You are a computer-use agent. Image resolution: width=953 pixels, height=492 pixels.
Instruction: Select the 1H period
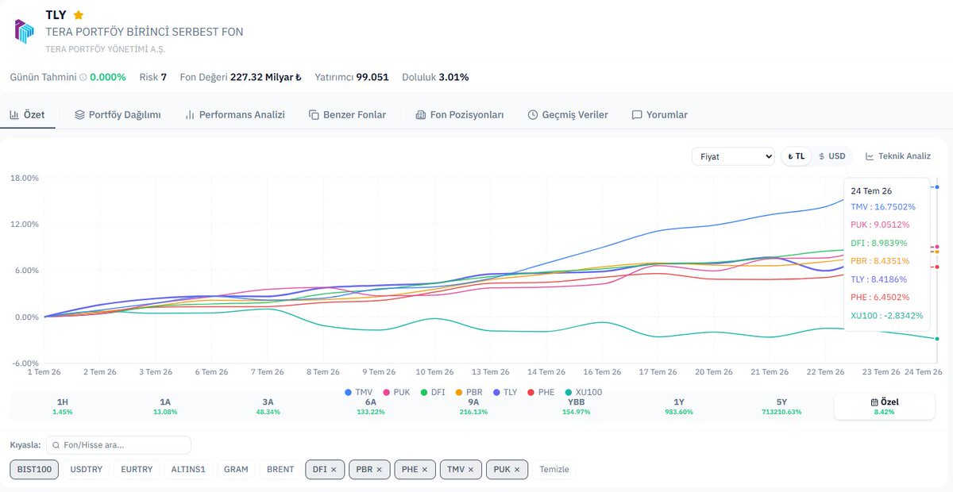62,406
